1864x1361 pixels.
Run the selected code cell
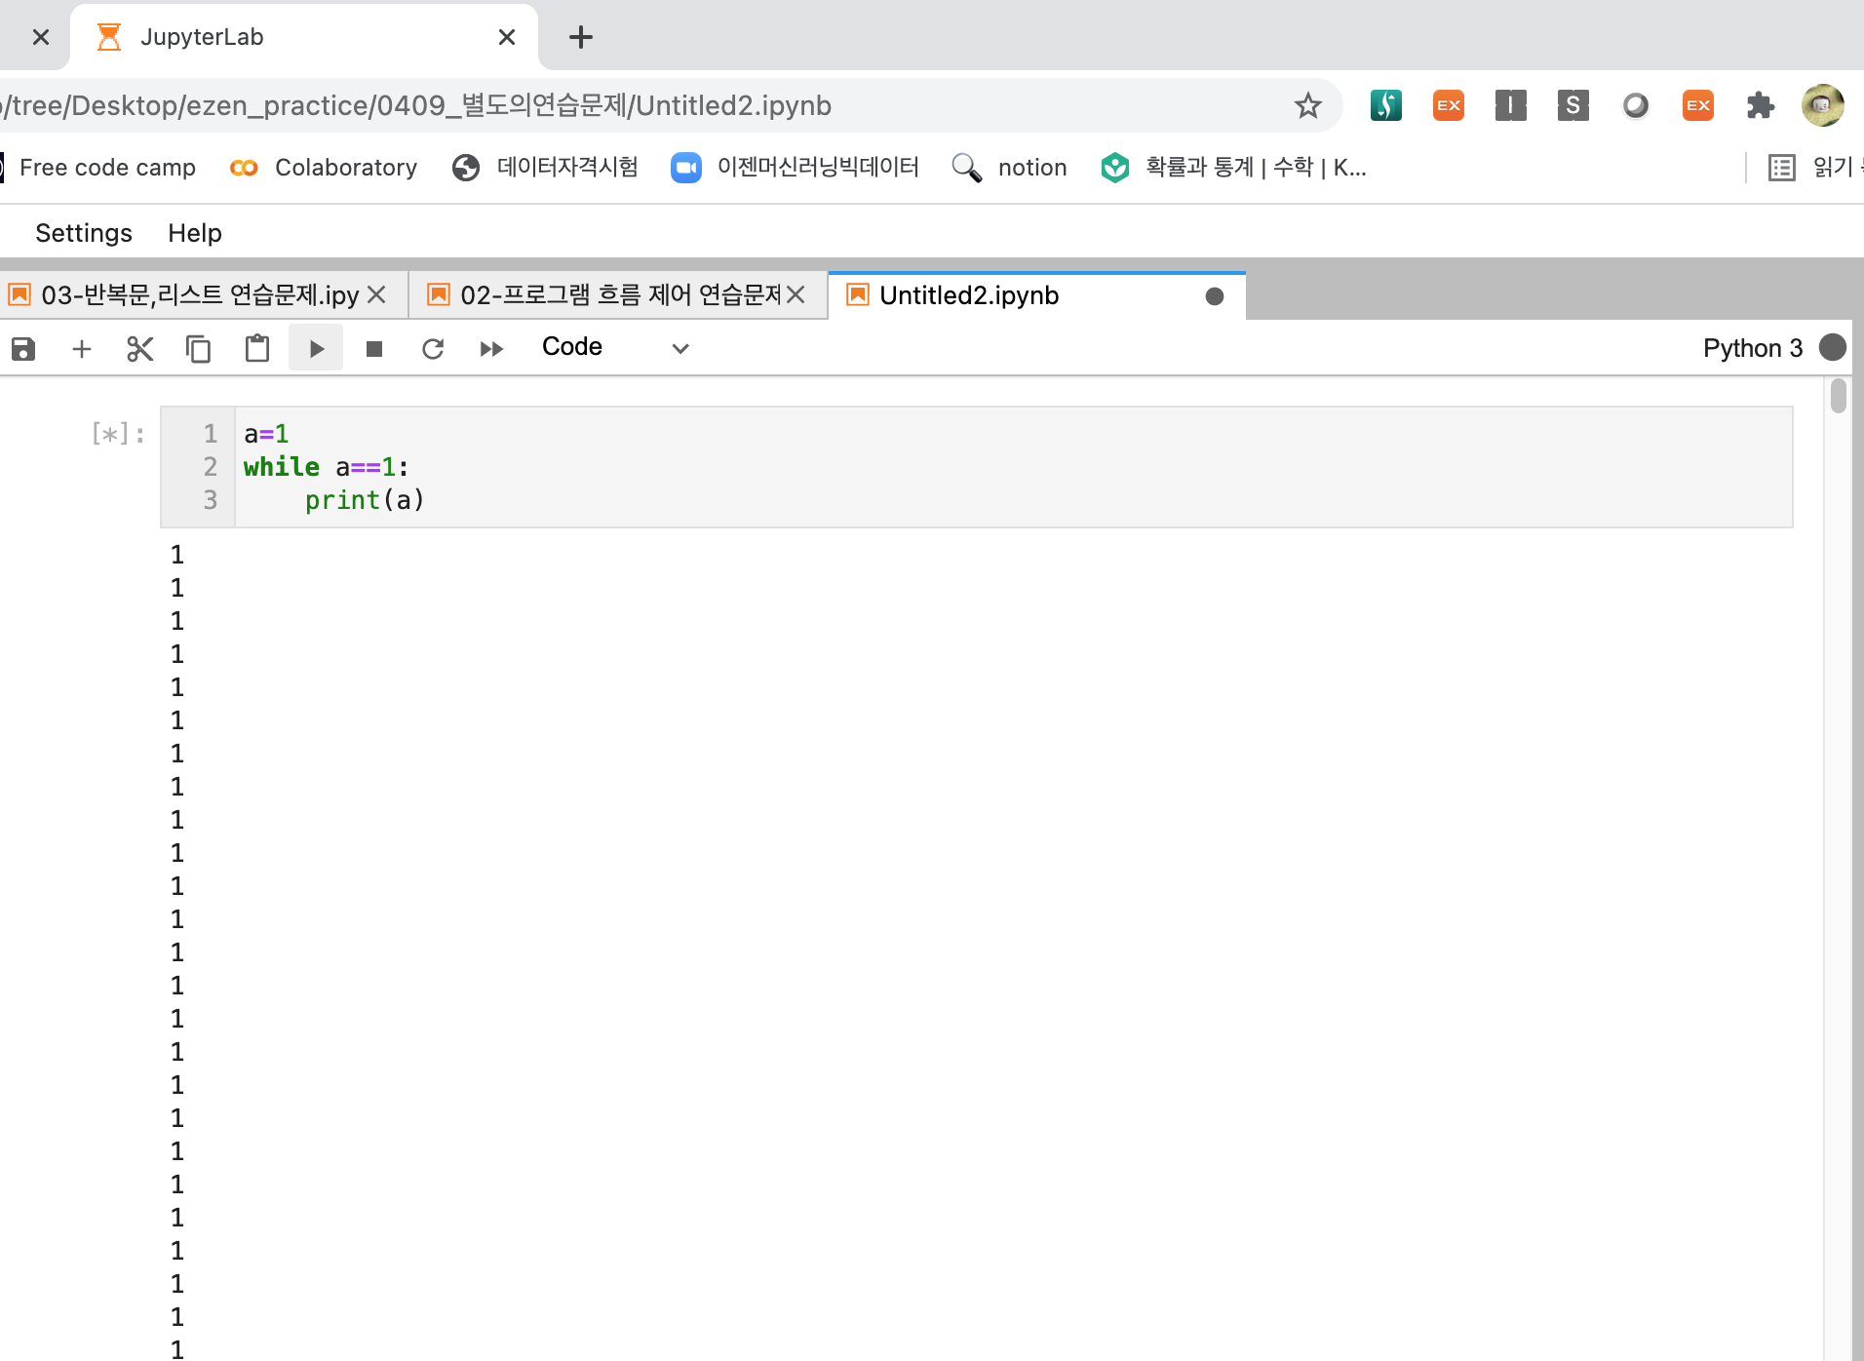pyautogui.click(x=315, y=348)
